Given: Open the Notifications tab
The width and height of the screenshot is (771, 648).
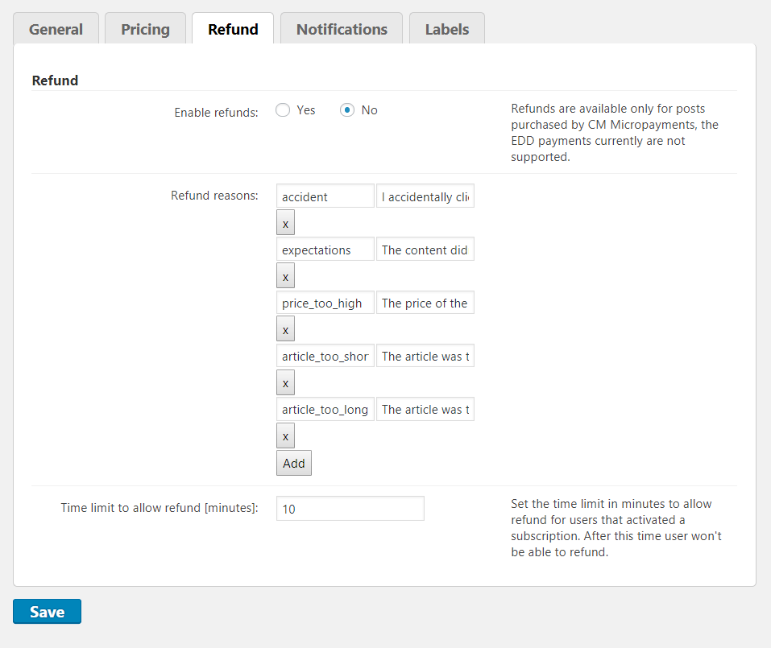Looking at the screenshot, I should pyautogui.click(x=341, y=29).
